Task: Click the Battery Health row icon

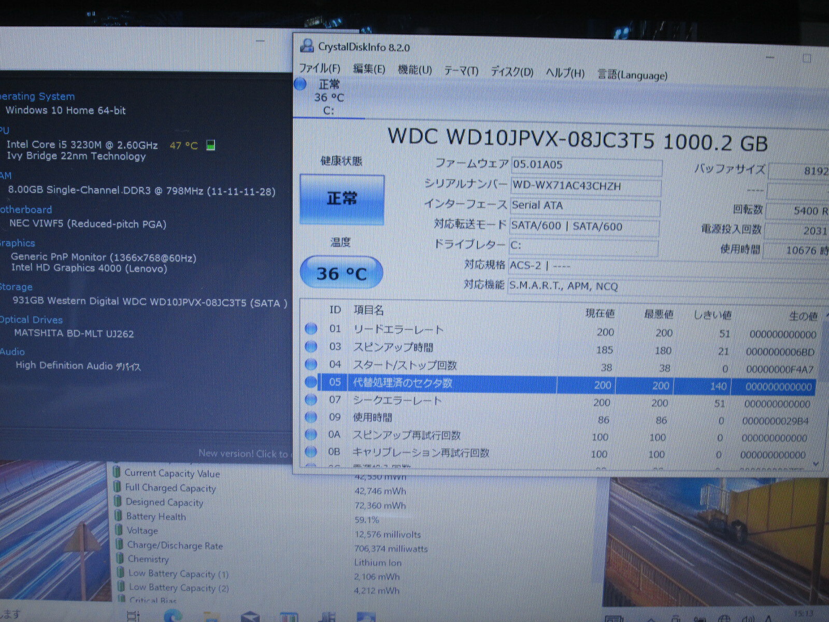Action: point(119,516)
